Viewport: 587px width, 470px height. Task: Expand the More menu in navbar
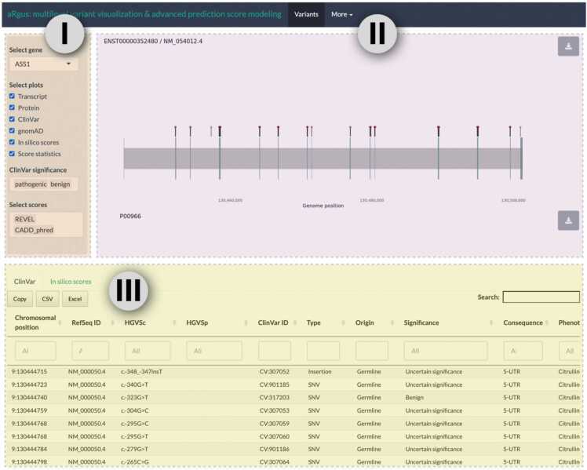(341, 14)
